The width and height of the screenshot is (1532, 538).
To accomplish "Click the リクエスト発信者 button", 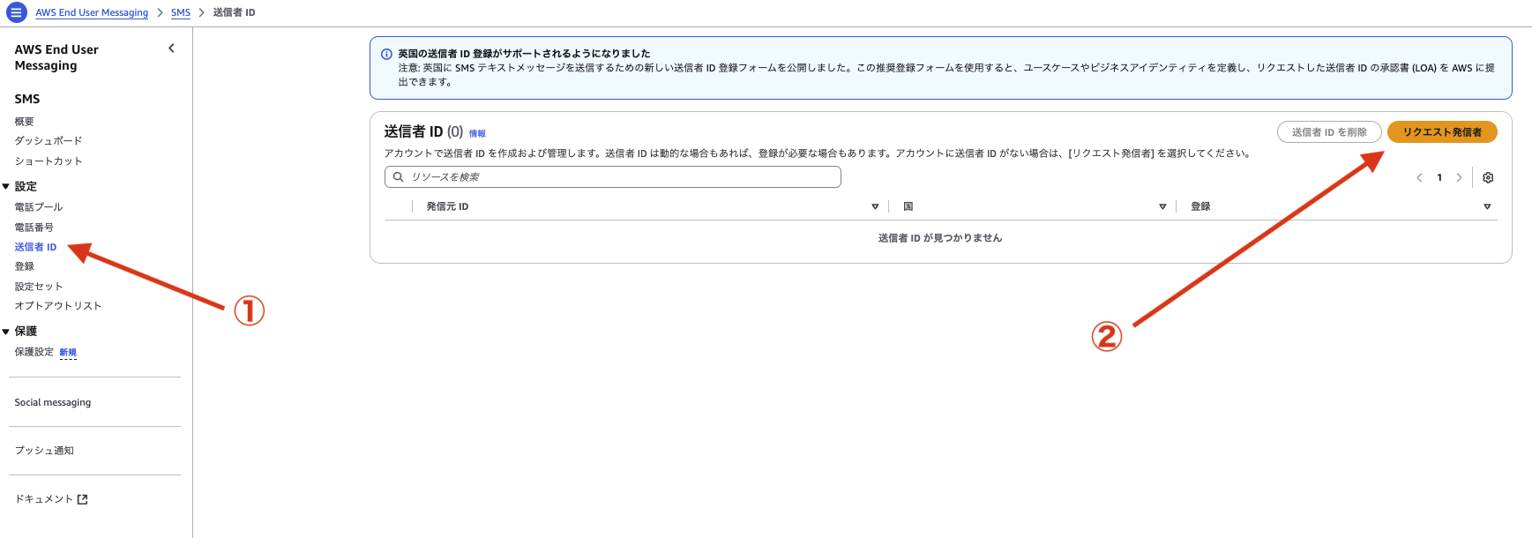I will [x=1442, y=132].
